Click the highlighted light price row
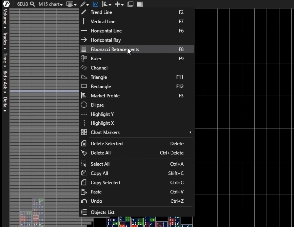Image resolution: width=294 pixels, height=227 pixels. point(44,91)
